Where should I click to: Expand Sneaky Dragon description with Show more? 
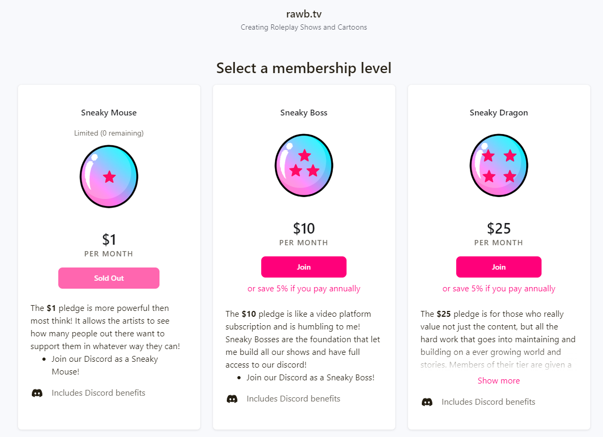click(x=499, y=380)
